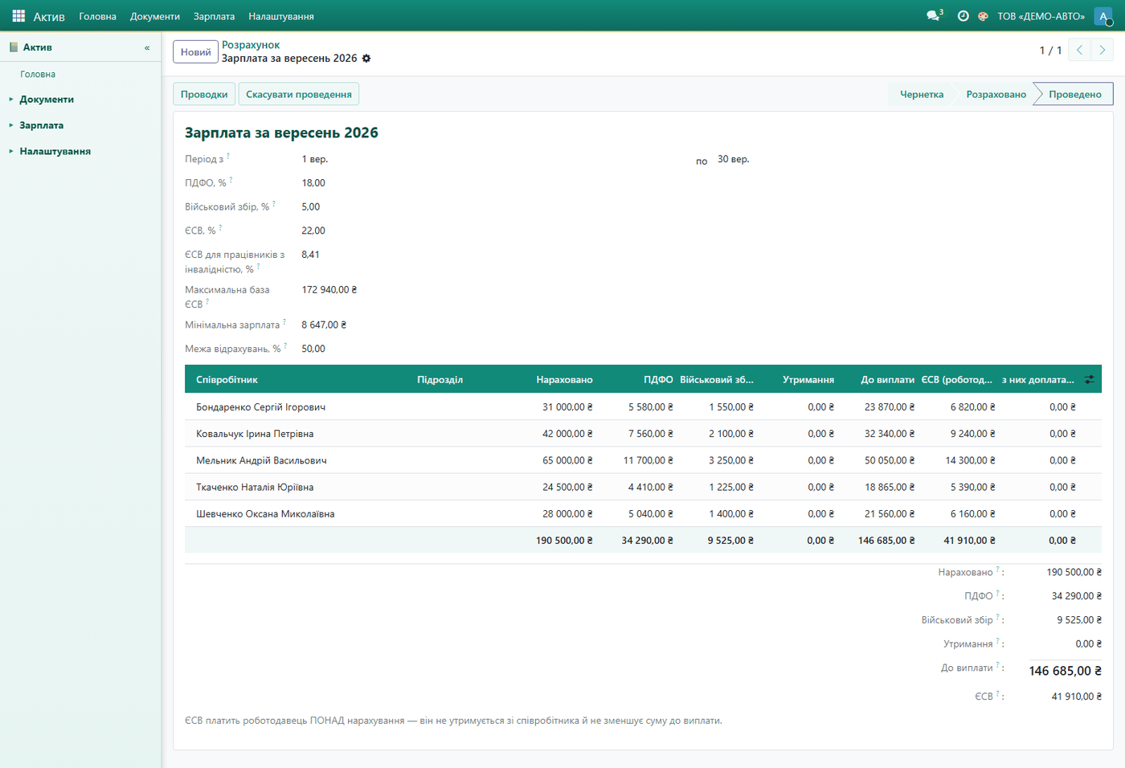Show help tooltip for Мінімальна зарплата

[x=284, y=322]
